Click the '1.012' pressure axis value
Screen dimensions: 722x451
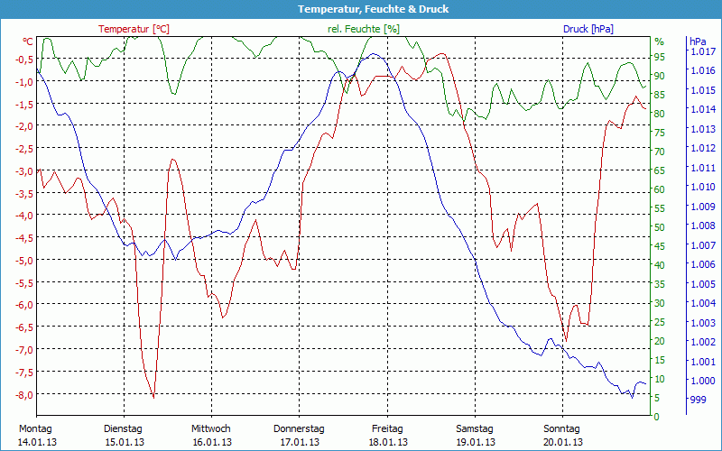[x=703, y=148]
